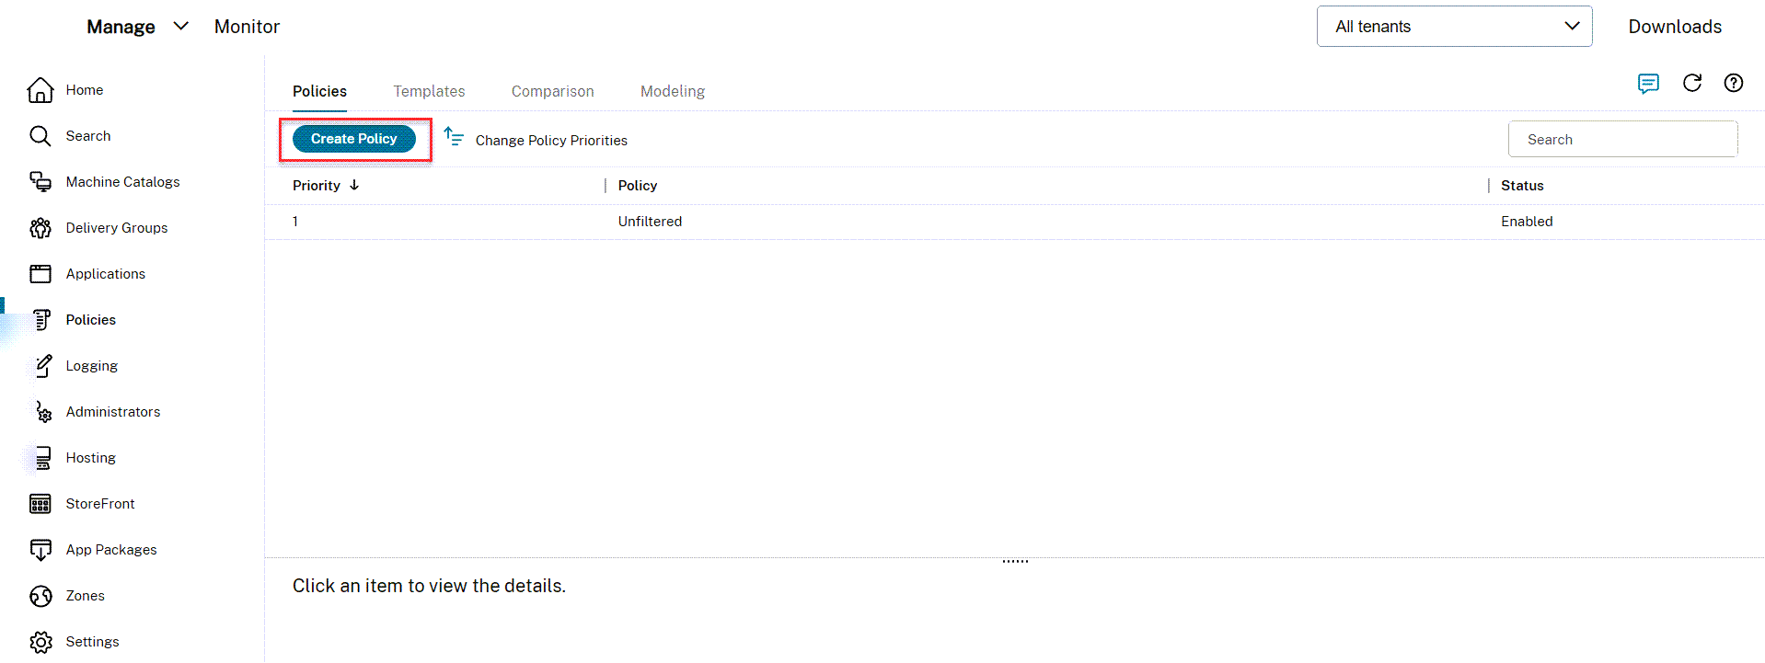Open the Manage menu label
This screenshot has height=663, width=1765.
[x=121, y=27]
